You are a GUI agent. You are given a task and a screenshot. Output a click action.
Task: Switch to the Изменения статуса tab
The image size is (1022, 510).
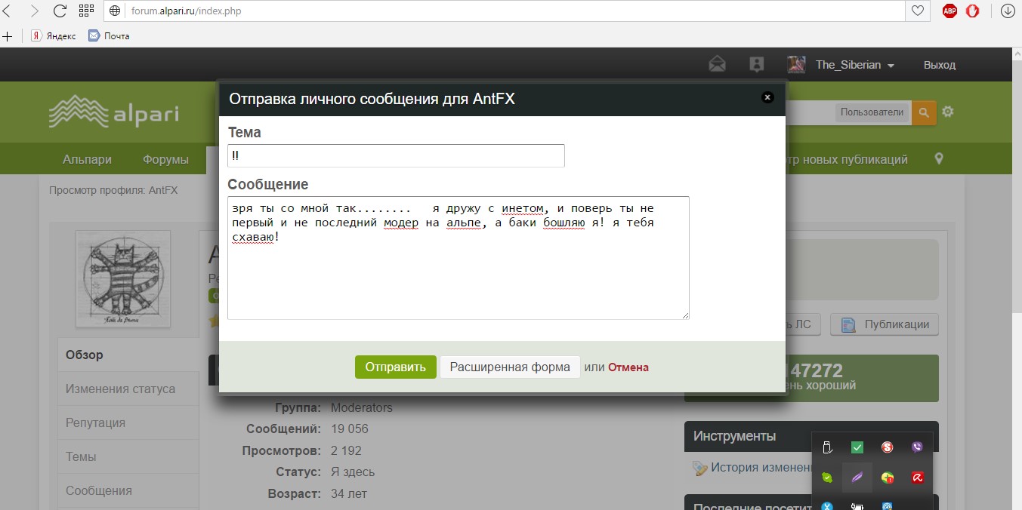pyautogui.click(x=120, y=389)
